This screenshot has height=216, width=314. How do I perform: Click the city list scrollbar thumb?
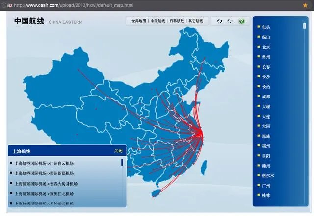(305, 26)
